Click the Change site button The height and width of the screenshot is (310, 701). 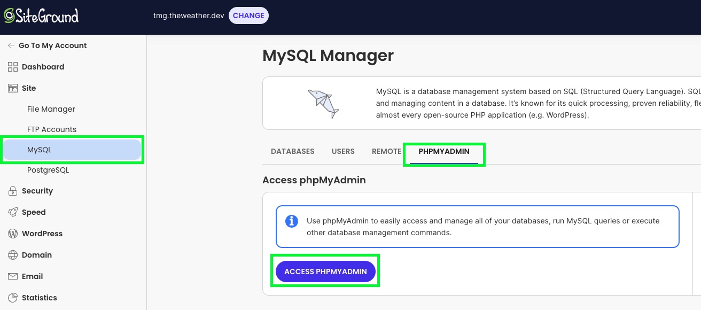click(248, 15)
